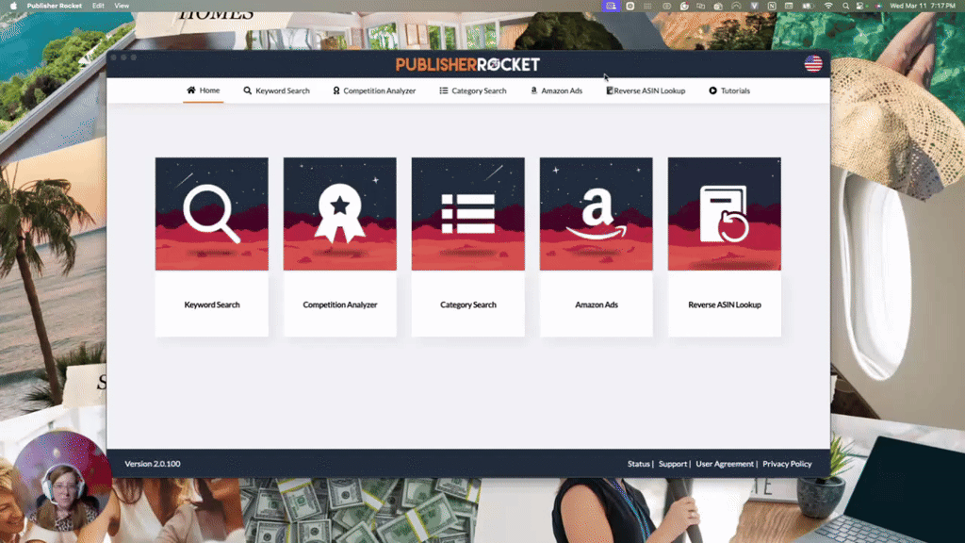Click the purple highlighted menu bar icon
Image resolution: width=965 pixels, height=543 pixels.
click(x=611, y=6)
